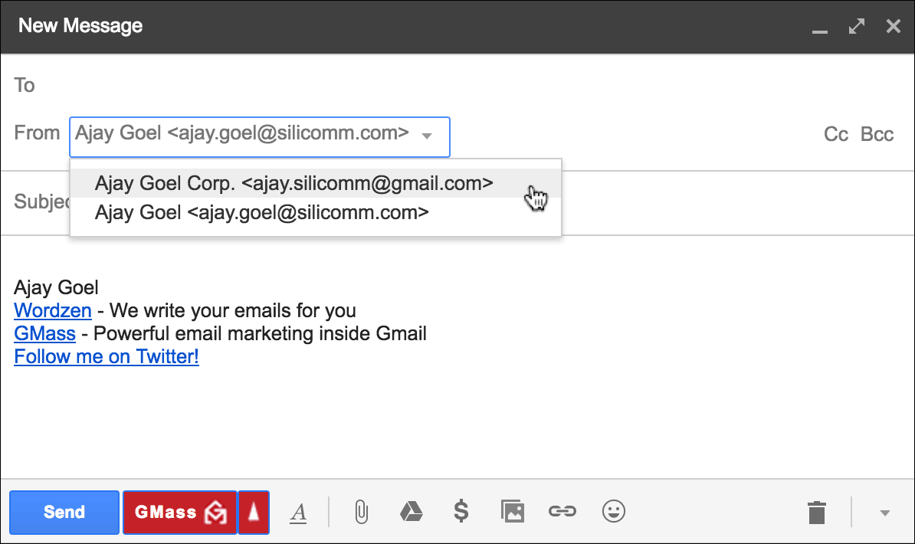This screenshot has height=544, width=915.
Task: Click the red rocket GMass campaigns icon
Action: (x=254, y=512)
